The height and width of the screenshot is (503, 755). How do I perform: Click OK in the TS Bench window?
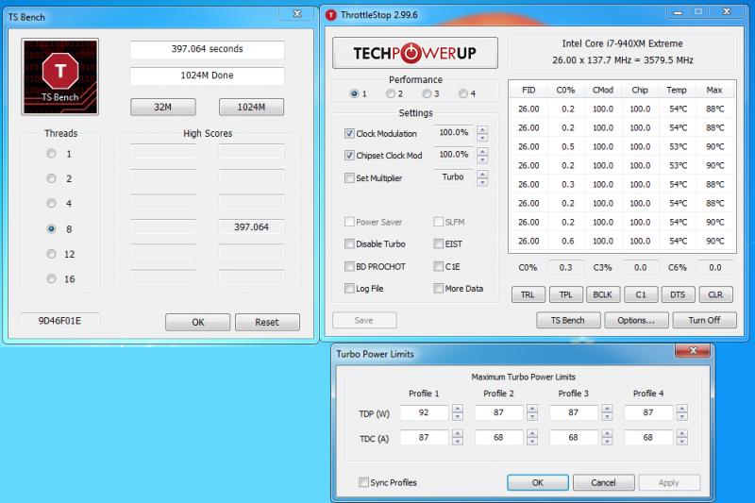click(198, 322)
